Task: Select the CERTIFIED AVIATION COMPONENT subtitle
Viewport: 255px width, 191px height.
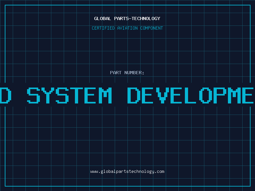Action: coord(127,28)
